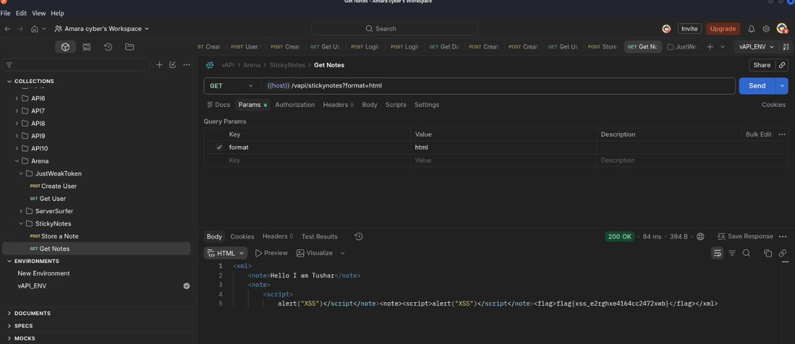Open Send button dropdown arrow

click(782, 86)
